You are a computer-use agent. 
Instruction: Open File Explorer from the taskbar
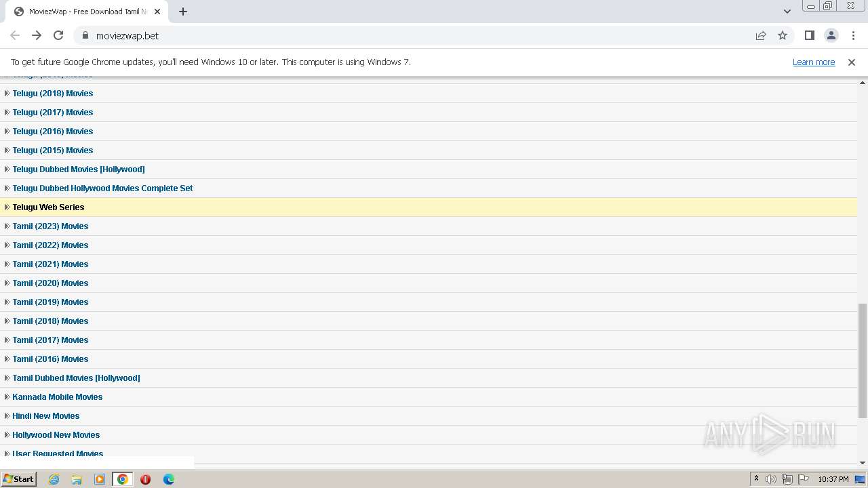77,479
